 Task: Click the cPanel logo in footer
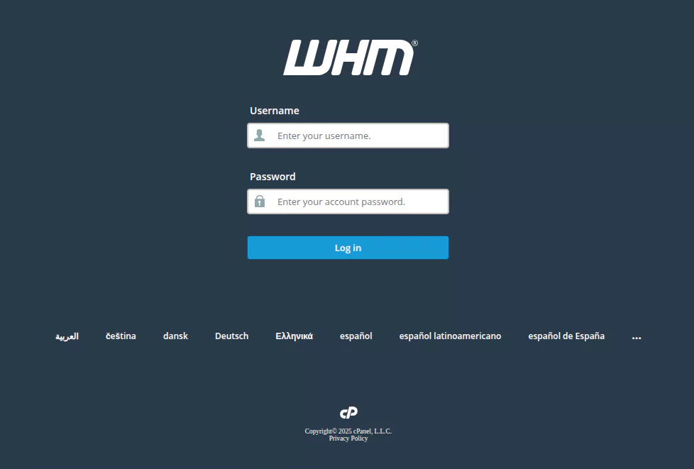(348, 413)
